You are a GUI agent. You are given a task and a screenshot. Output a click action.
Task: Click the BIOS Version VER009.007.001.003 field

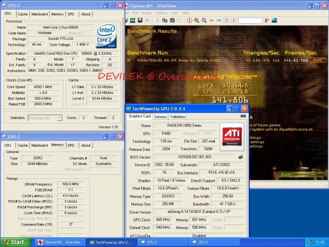(x=195, y=157)
